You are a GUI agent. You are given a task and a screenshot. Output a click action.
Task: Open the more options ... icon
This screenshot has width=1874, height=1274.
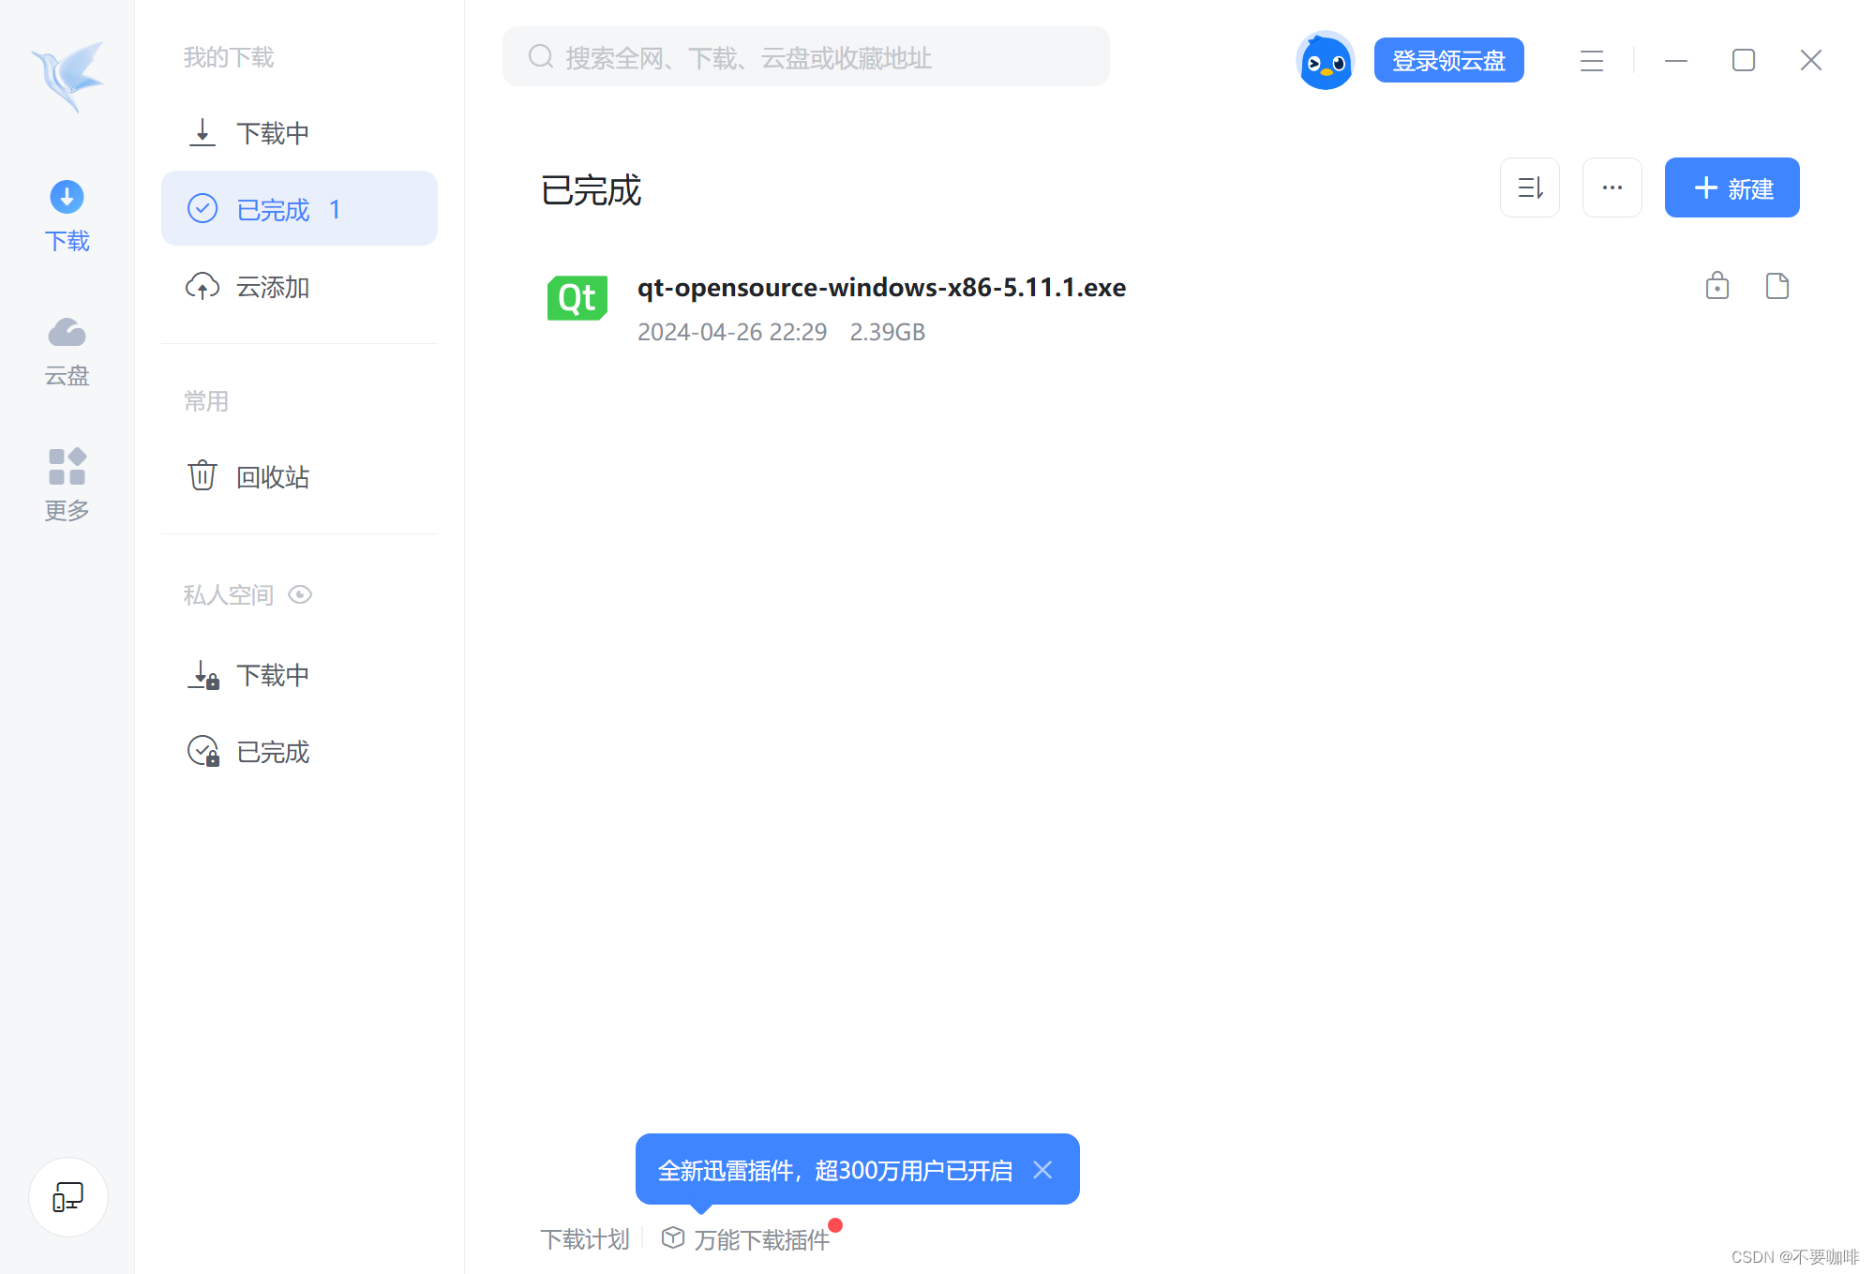pyautogui.click(x=1612, y=187)
